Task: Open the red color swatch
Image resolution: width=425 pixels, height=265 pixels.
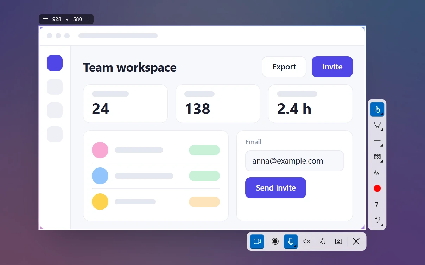Action: (x=377, y=188)
